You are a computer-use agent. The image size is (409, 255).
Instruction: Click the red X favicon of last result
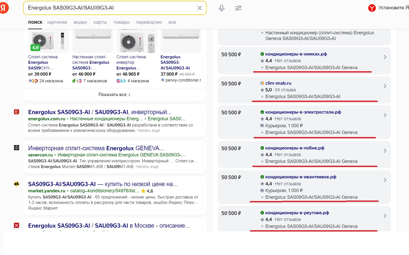tap(17, 225)
